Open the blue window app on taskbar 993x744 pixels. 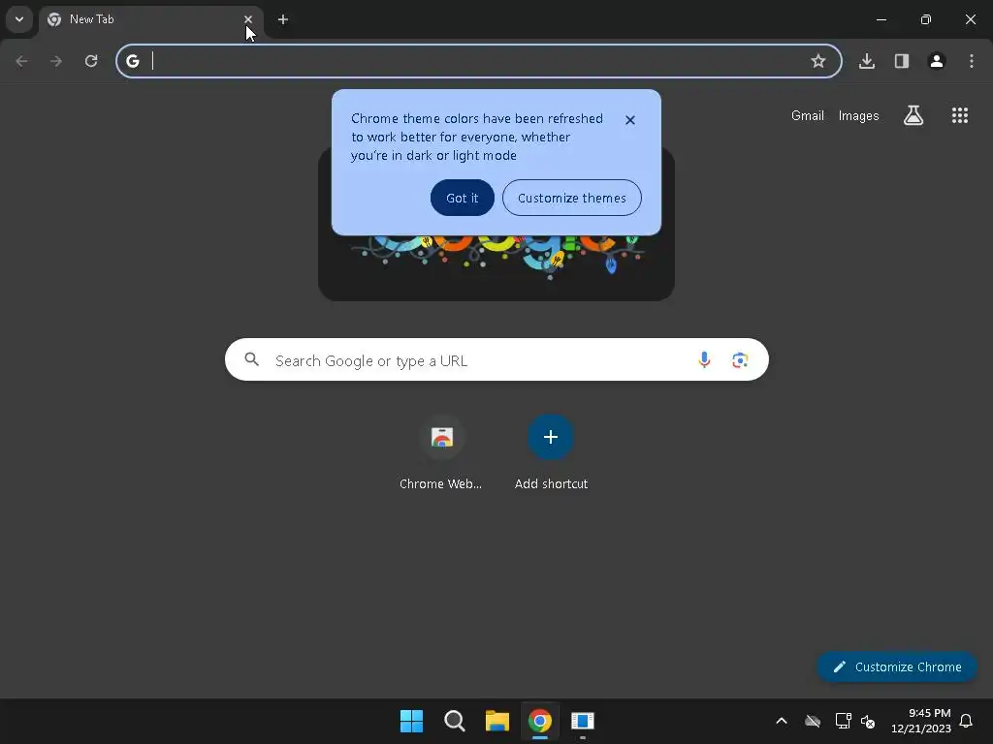583,721
